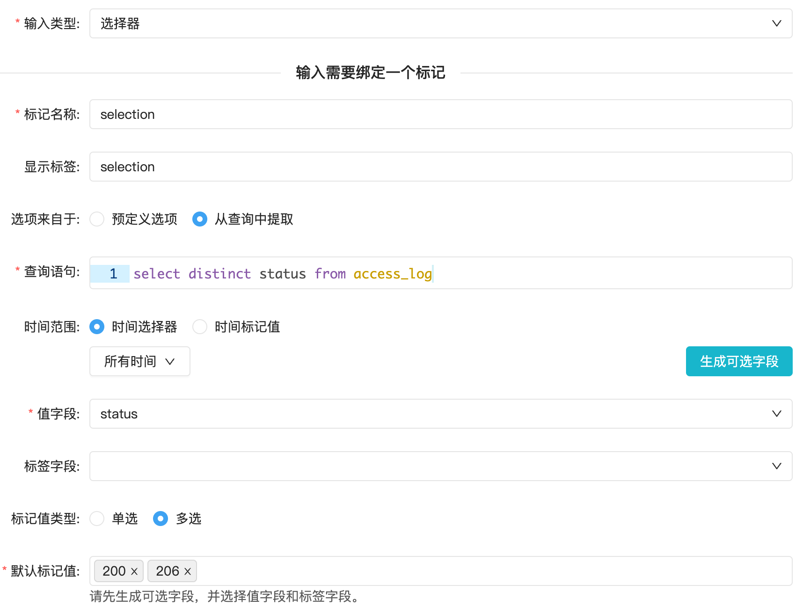Expand the empty 标签字段 dropdown
Screen dimensions: 803x614
[x=441, y=466]
